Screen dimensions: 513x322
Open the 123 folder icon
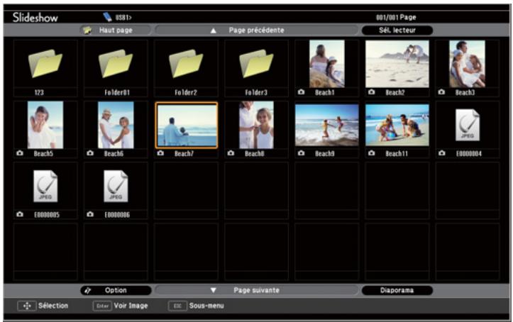pos(45,63)
